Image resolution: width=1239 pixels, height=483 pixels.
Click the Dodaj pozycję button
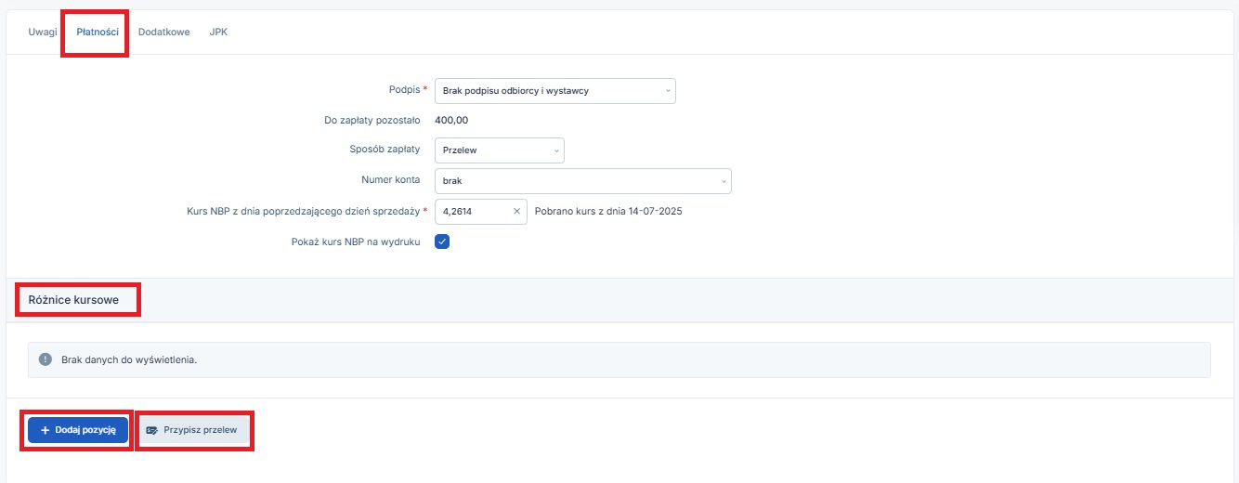(78, 431)
